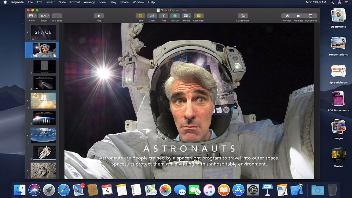
Task: Add a new slide
Action: point(57,16)
